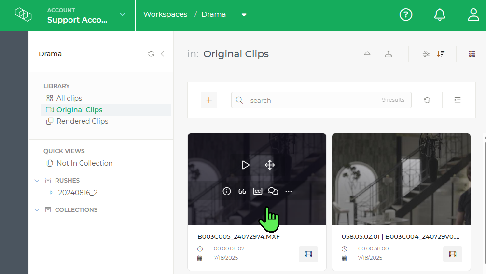Click the COLLECTIONS section label
Viewport: 486px width, 274px height.
point(76,210)
